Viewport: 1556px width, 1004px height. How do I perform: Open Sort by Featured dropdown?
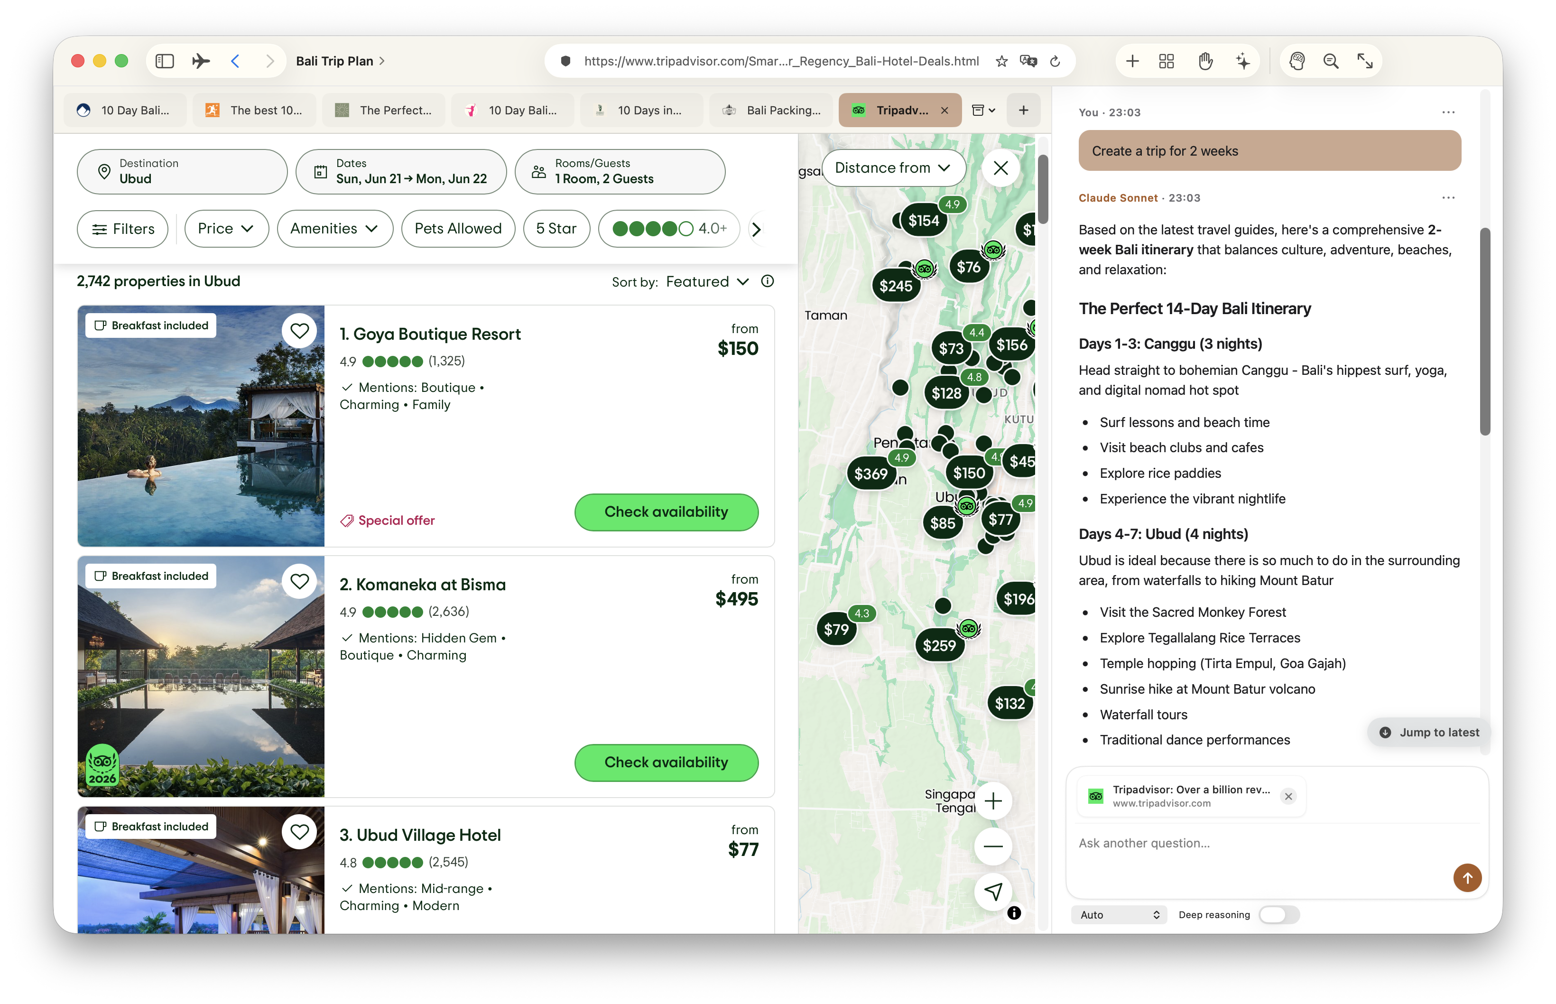tap(707, 282)
